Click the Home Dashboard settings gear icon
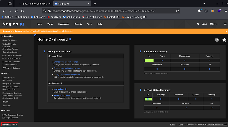The width and height of the screenshot is (228, 127). (x=70, y=39)
